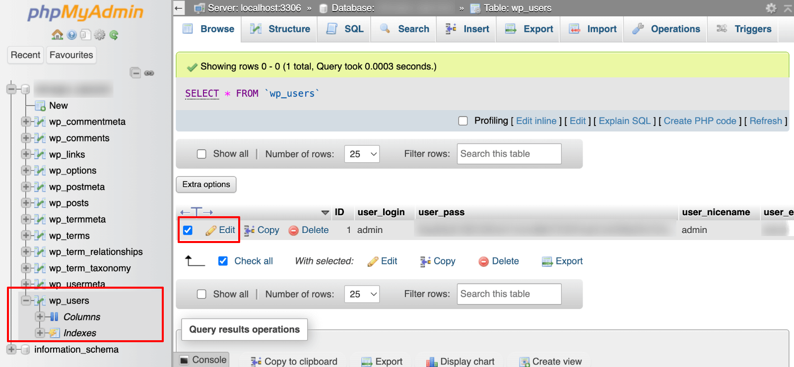Click the Extra options button
Screen dimensions: 794x367
tap(206, 184)
